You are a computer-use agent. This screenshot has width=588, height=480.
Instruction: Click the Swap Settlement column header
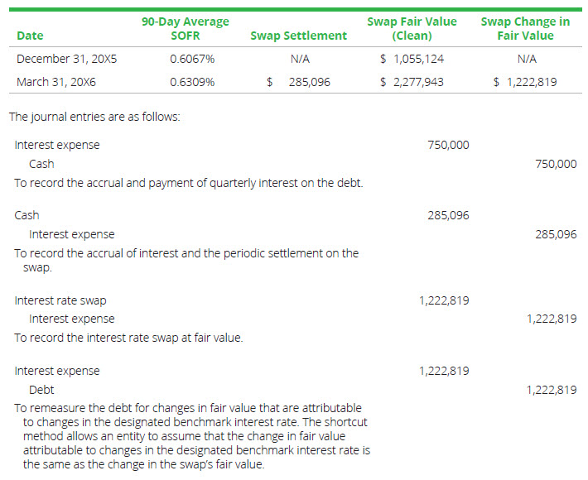pos(298,36)
